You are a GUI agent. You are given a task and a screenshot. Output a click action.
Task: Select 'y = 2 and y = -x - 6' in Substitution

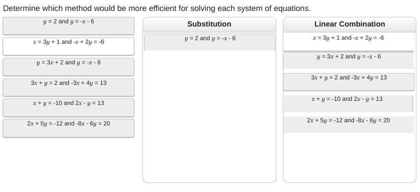click(209, 42)
